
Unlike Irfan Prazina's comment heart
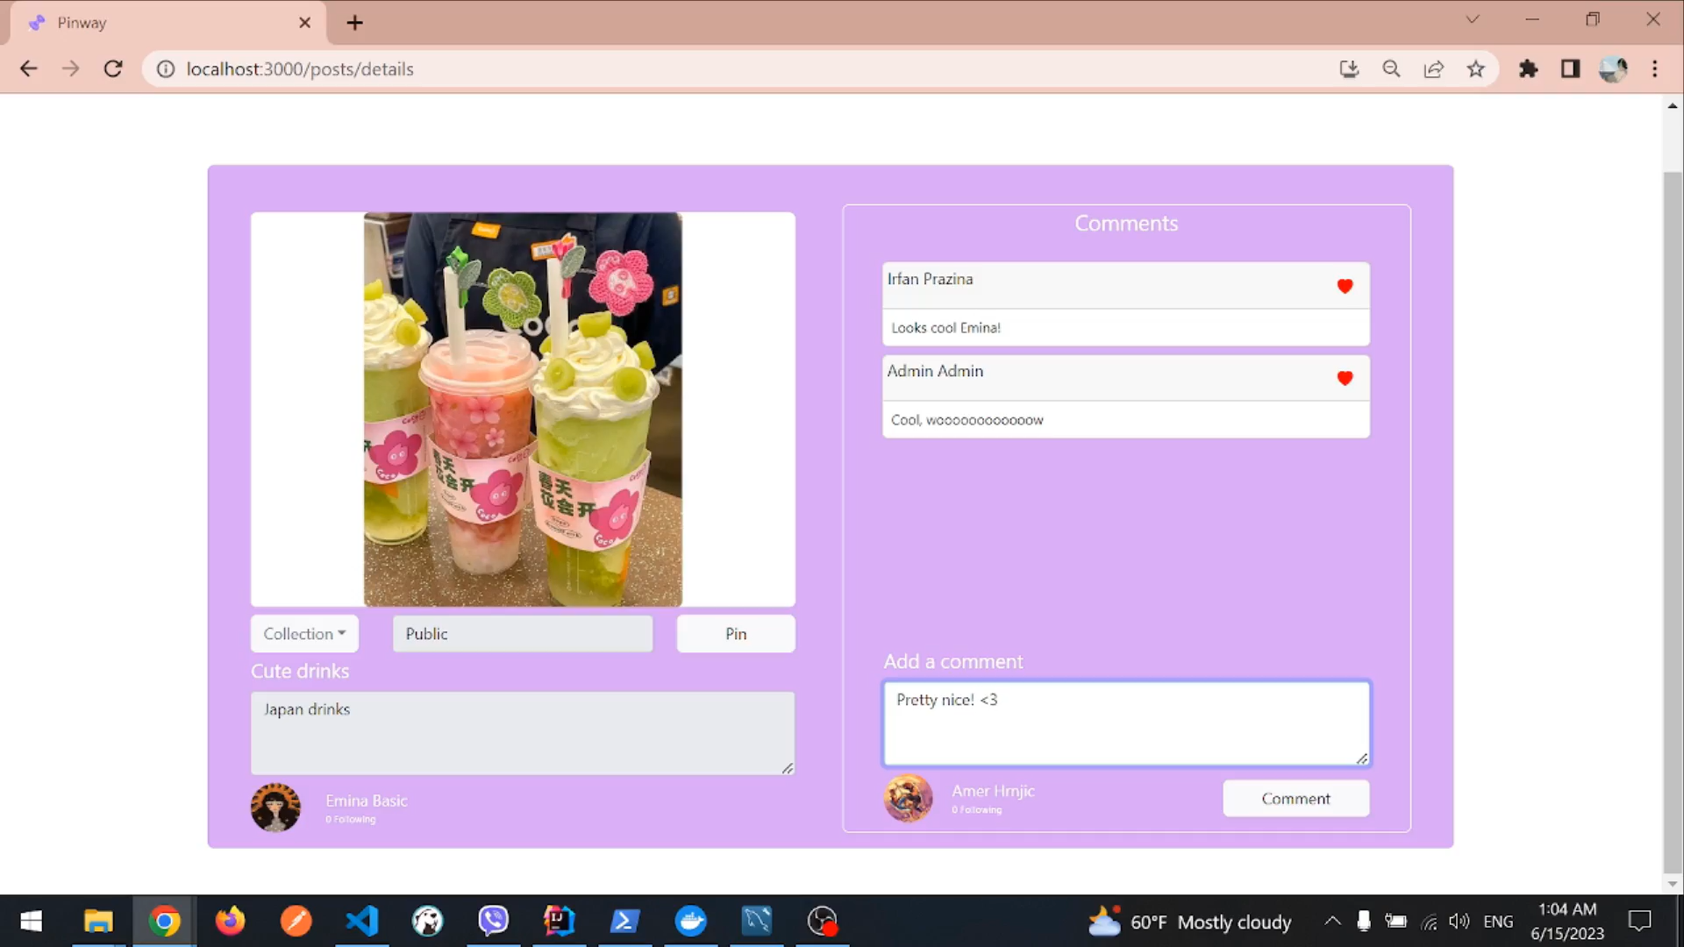(x=1345, y=286)
